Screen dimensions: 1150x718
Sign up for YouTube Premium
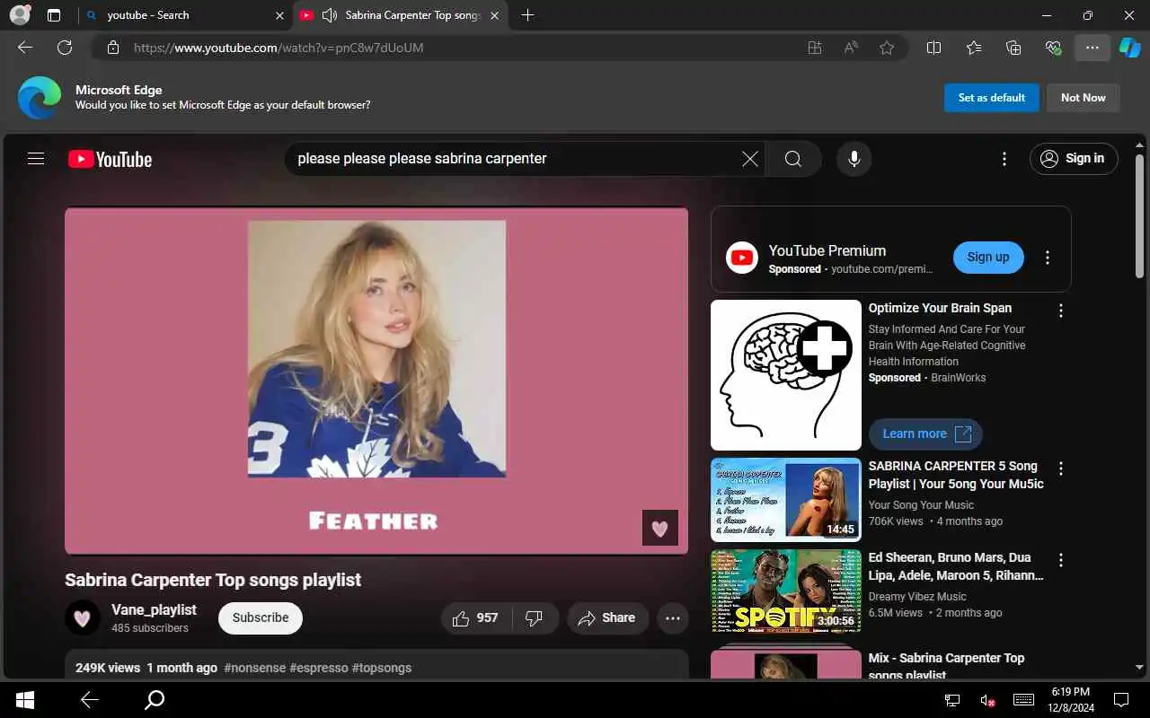pos(988,257)
